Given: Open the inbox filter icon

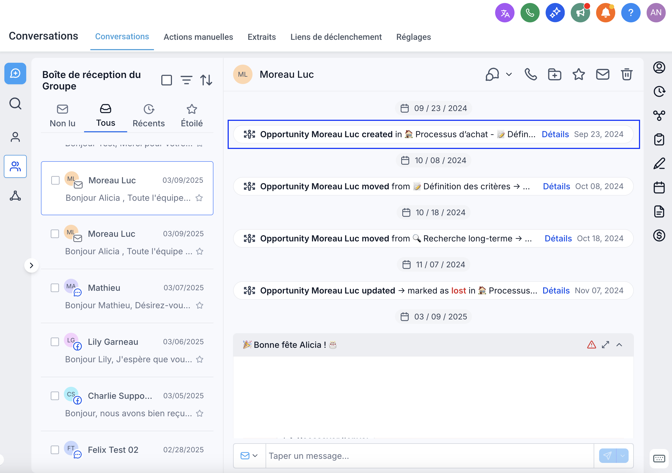Looking at the screenshot, I should click(186, 80).
